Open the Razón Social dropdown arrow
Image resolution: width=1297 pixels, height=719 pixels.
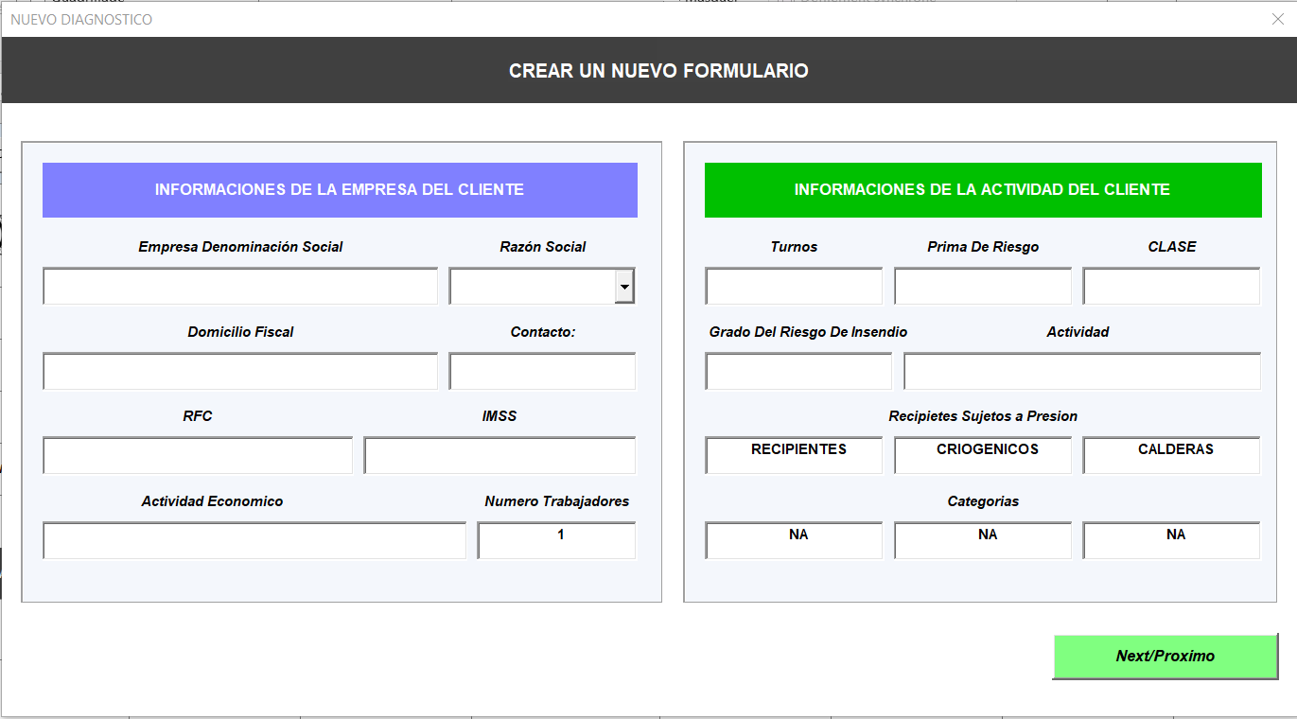[x=624, y=286]
